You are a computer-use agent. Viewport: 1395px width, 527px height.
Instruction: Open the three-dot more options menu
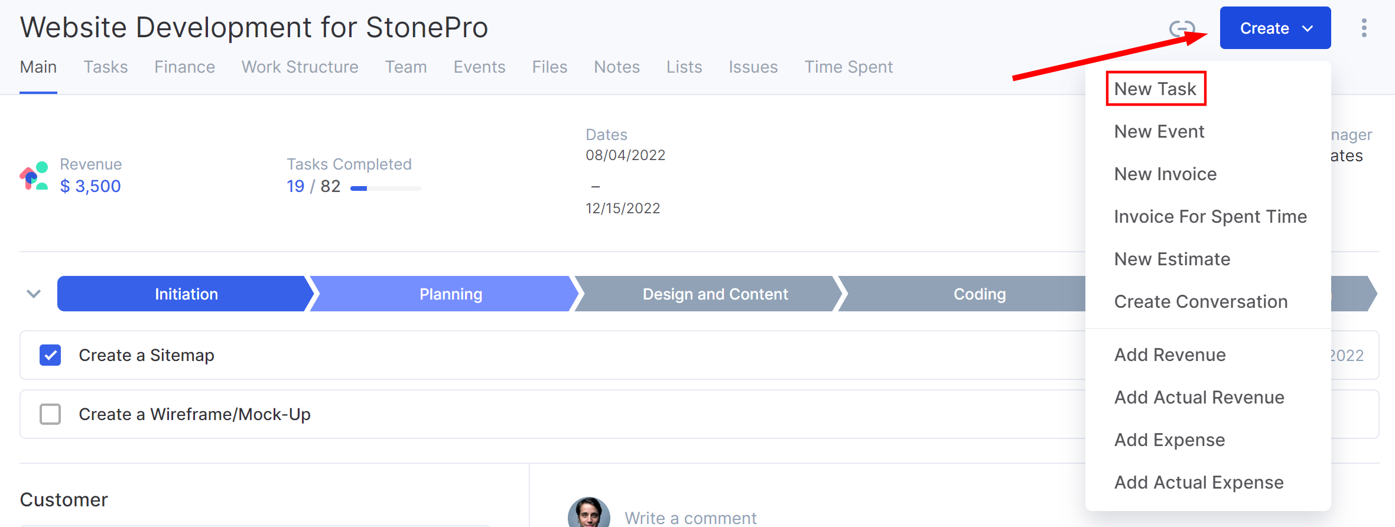[1364, 28]
